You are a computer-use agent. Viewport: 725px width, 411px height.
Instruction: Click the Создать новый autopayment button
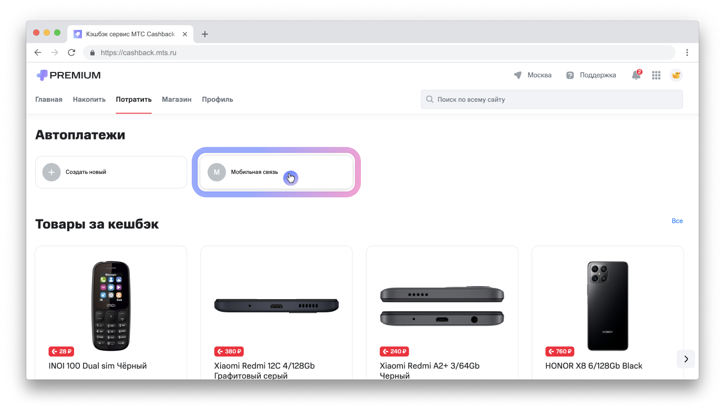(111, 172)
